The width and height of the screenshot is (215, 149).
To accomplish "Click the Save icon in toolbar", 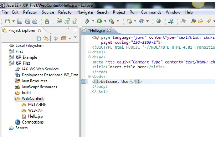I will [x=19, y=21].
